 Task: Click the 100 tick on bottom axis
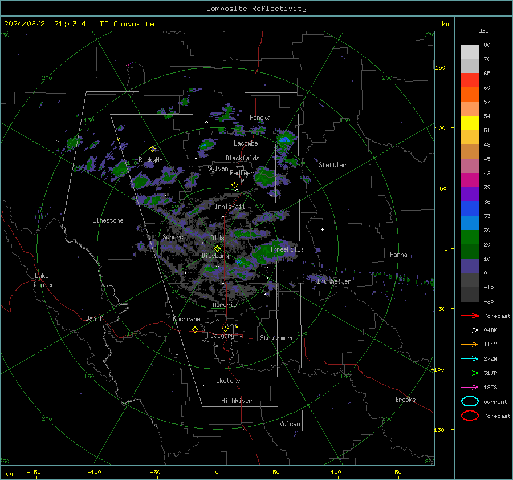point(336,472)
